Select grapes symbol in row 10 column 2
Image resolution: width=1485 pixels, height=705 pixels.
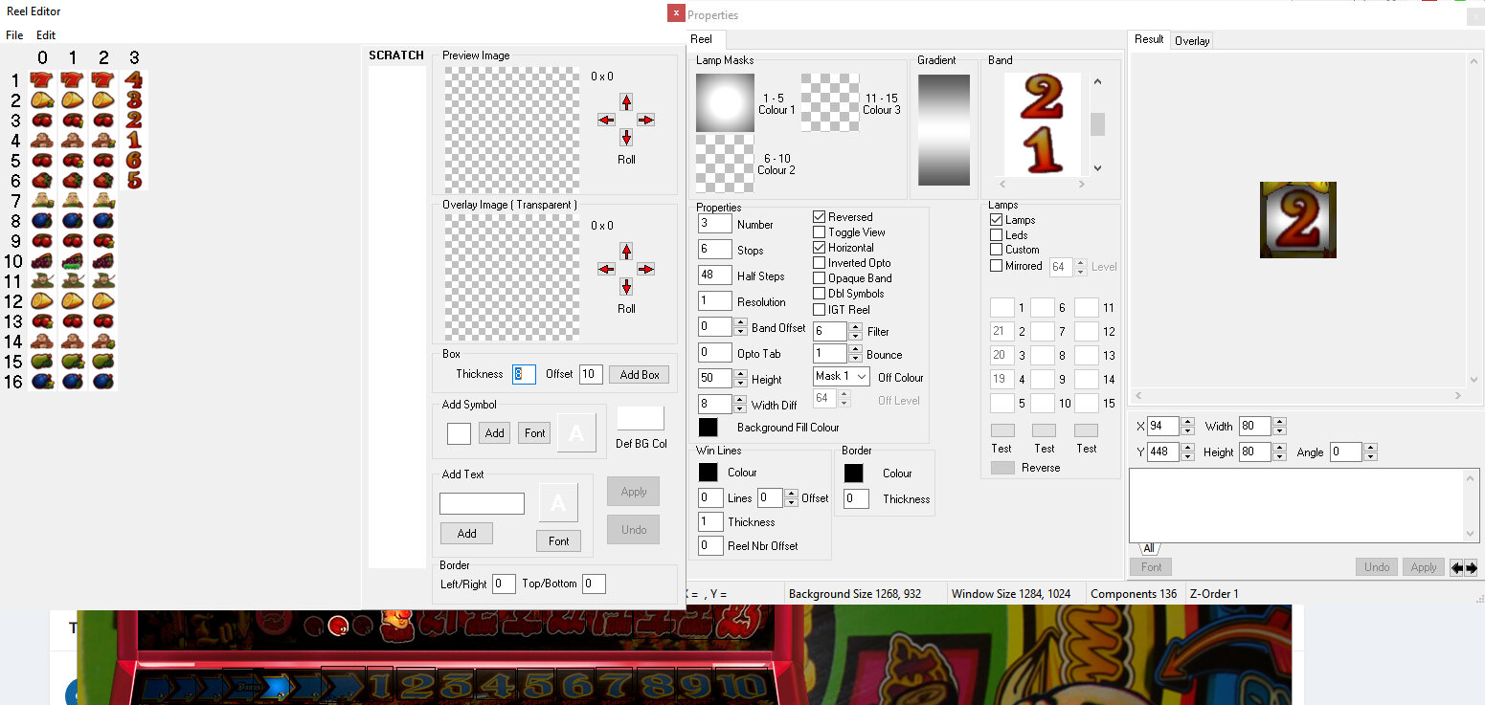(x=103, y=260)
